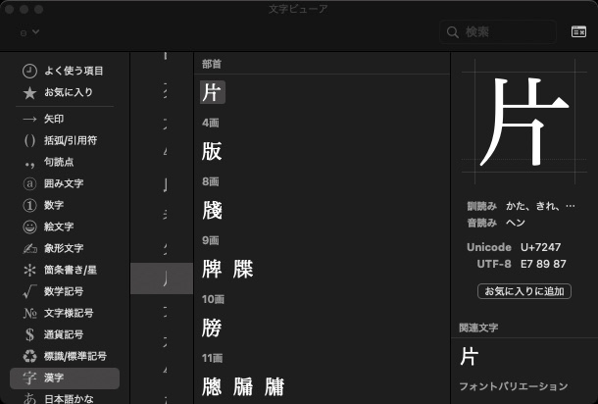Select 数学記号 square root icon

pyautogui.click(x=29, y=291)
